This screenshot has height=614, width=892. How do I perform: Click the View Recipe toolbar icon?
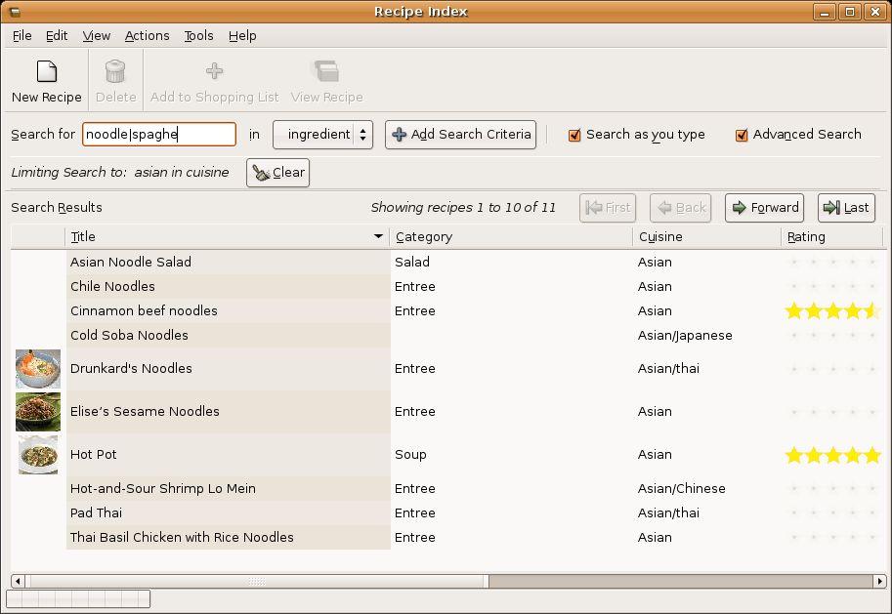(x=325, y=71)
